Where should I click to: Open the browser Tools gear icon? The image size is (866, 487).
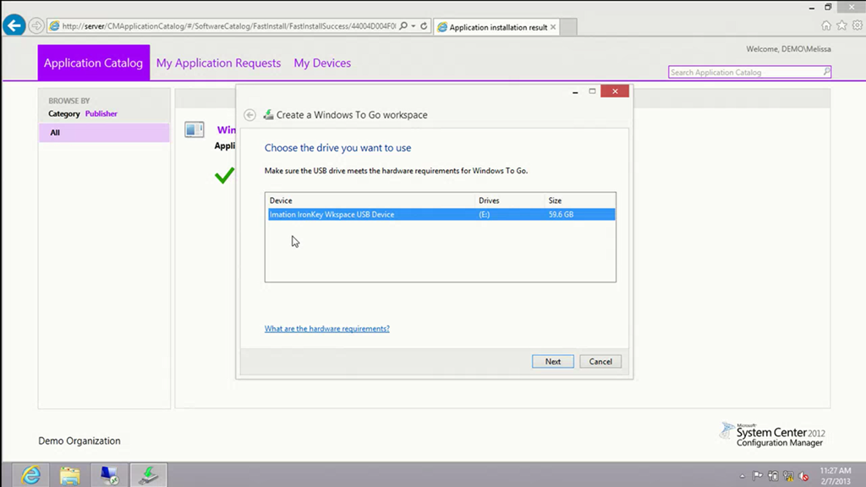(x=855, y=26)
